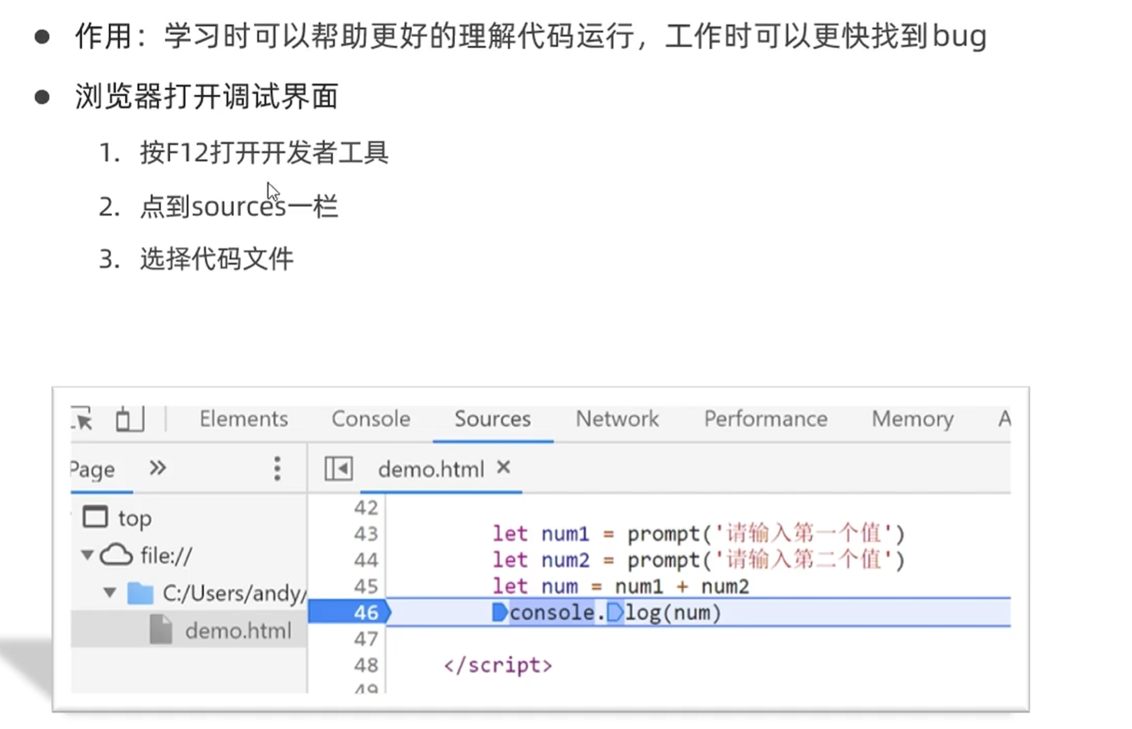Screen dimensions: 1132x729
Task: Open the Elements tab
Action: 243,419
